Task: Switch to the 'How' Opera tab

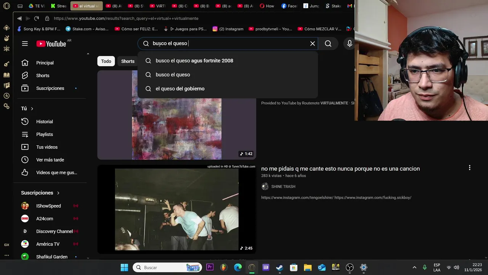Action: [x=267, y=6]
